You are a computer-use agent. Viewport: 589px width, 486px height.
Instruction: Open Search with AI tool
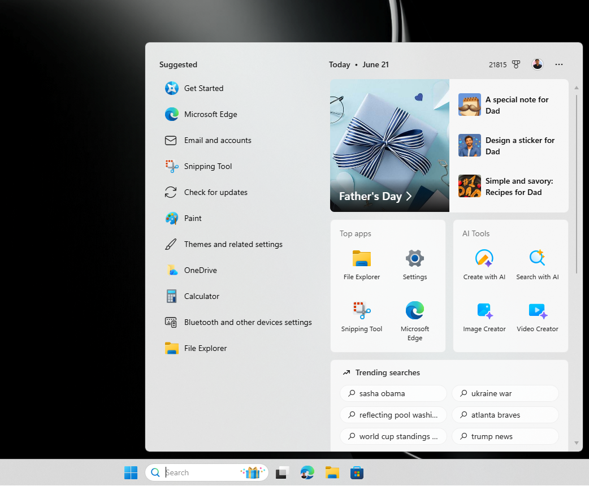(537, 265)
